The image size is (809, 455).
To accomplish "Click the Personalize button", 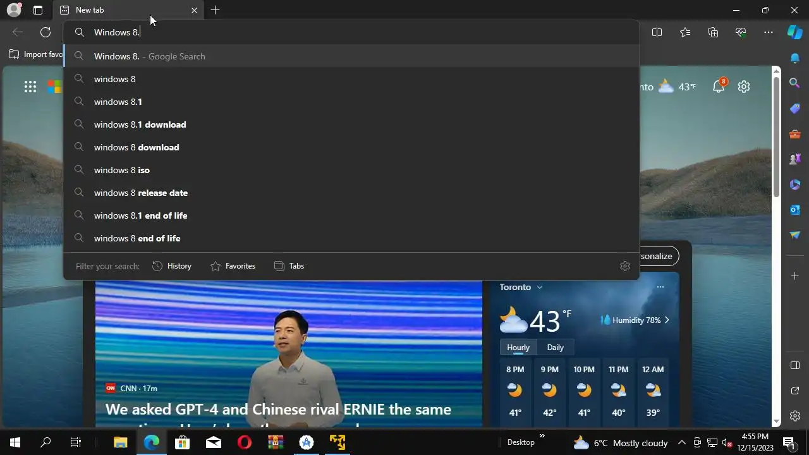I will pos(659,256).
